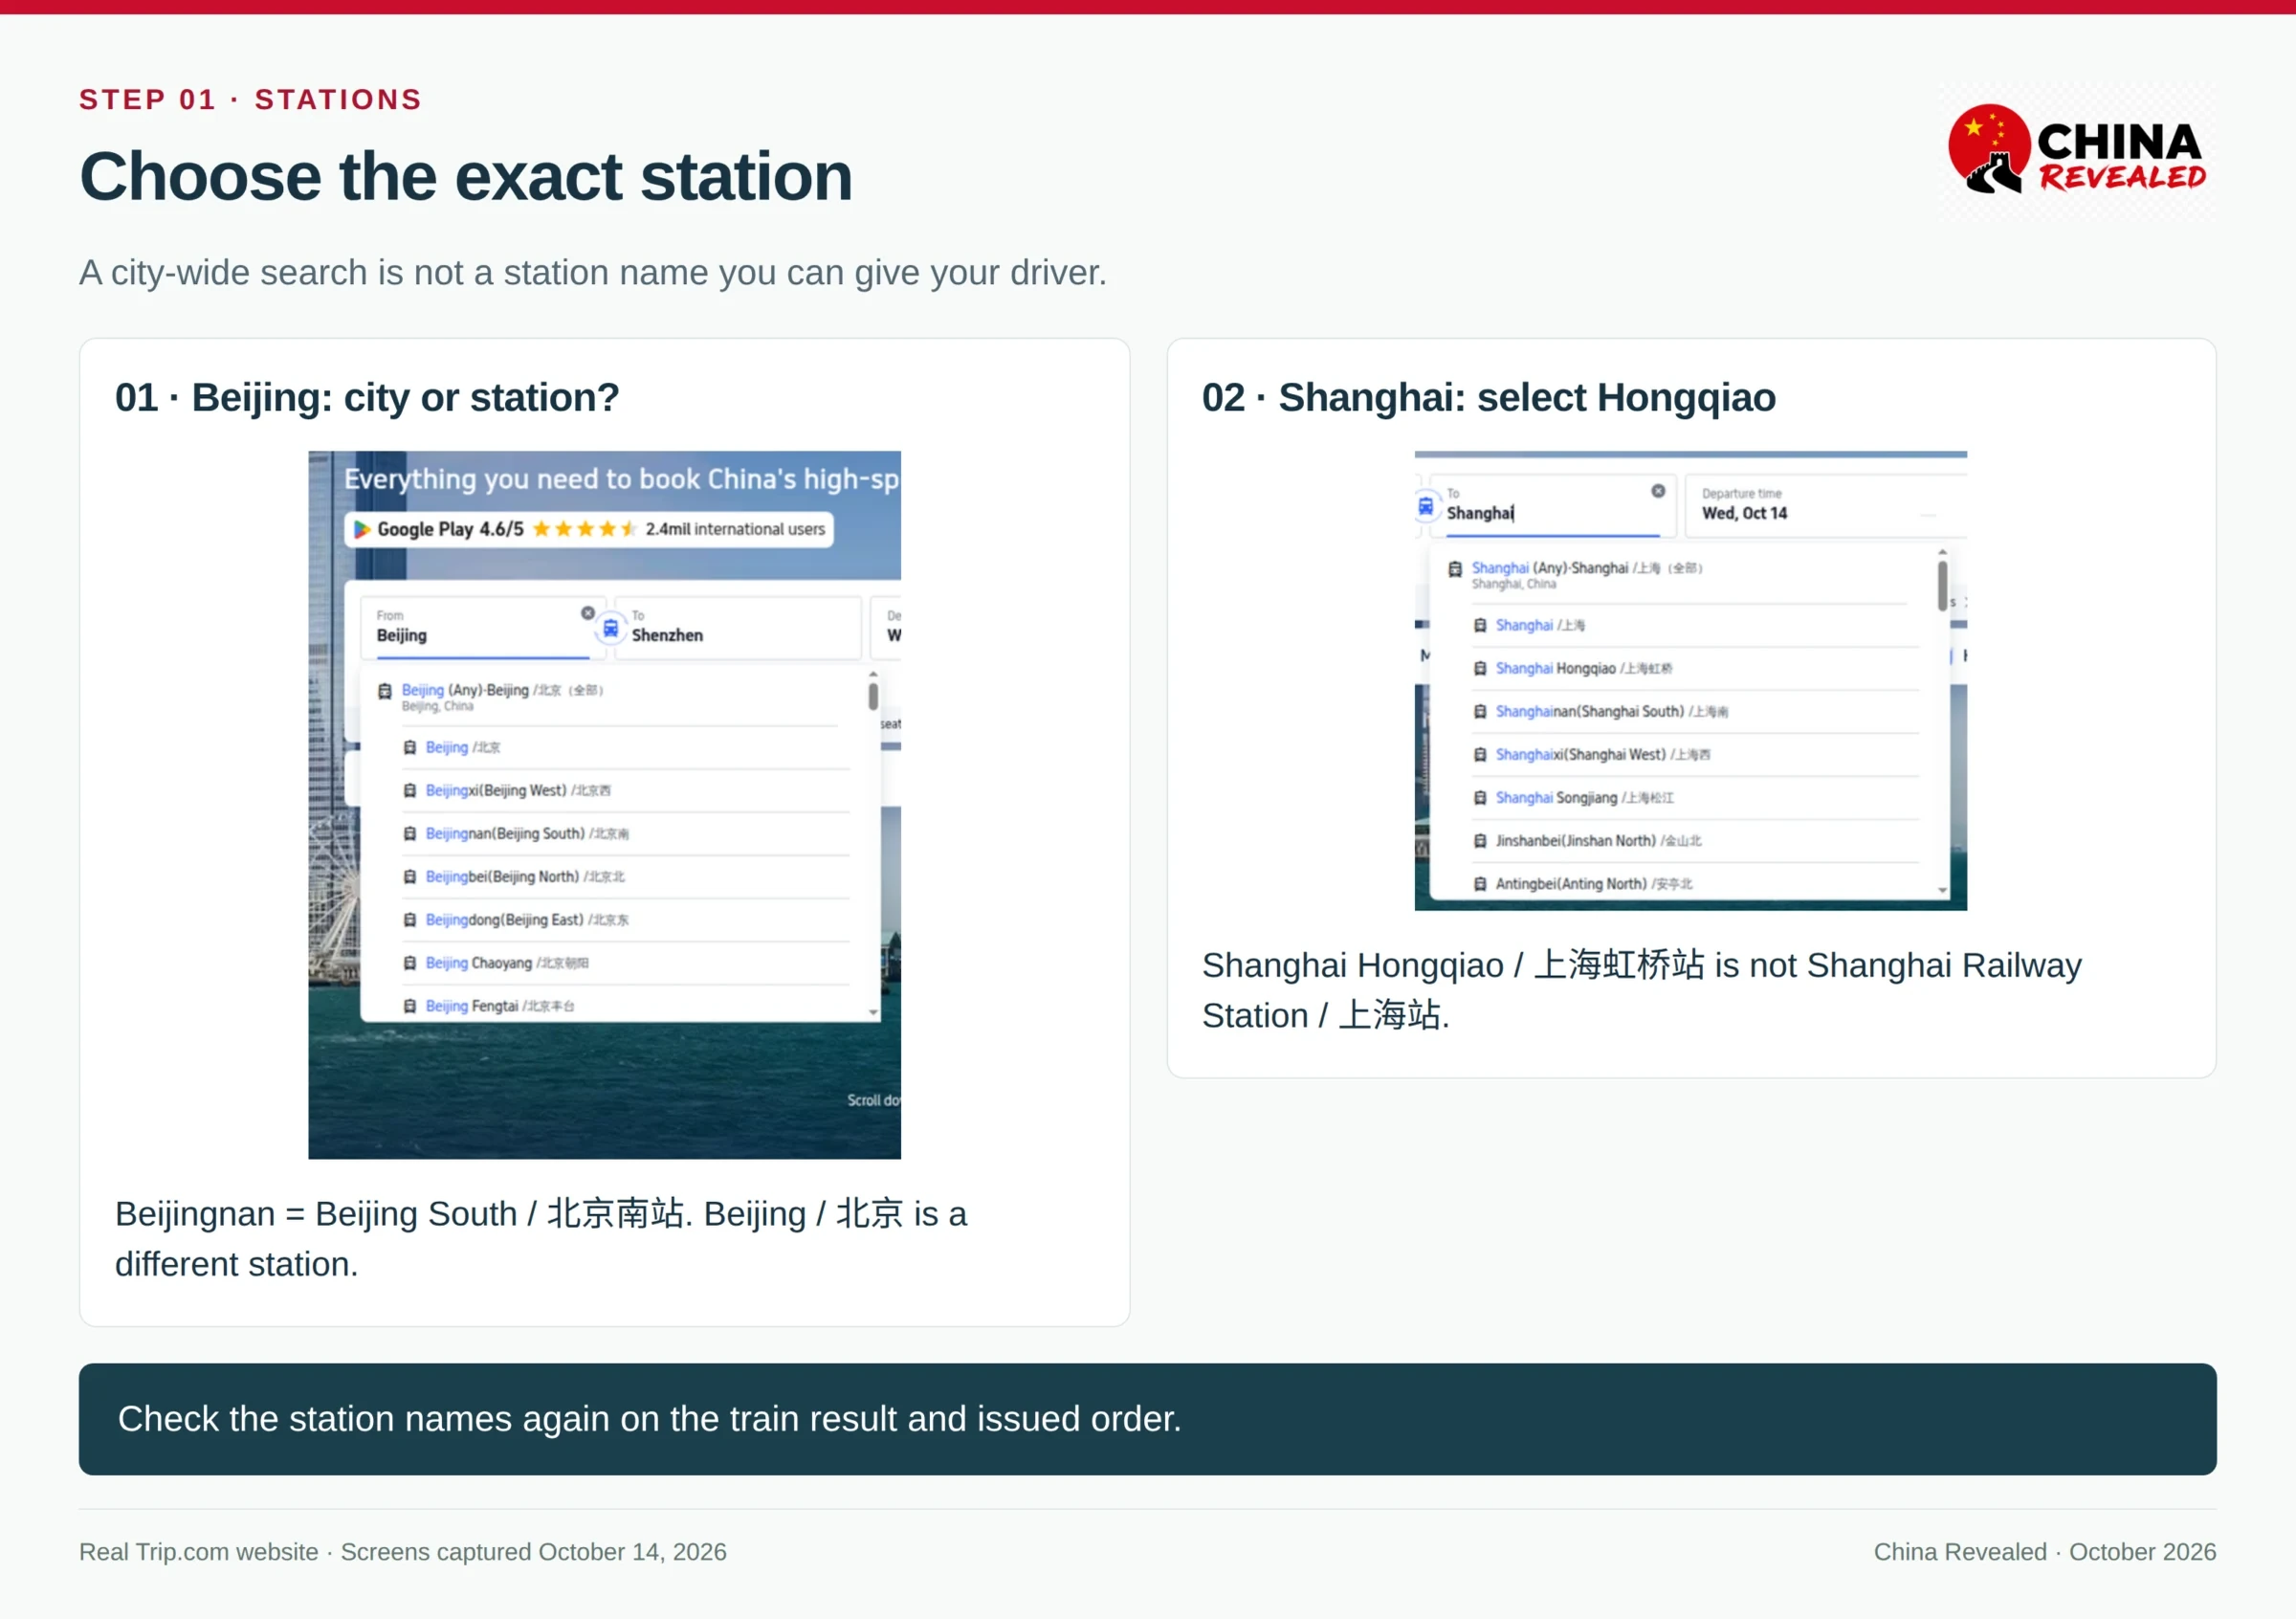Image resolution: width=2296 pixels, height=1619 pixels.
Task: Click the station icon beside Jinshanbei(Jinshan North)
Action: [x=1480, y=841]
